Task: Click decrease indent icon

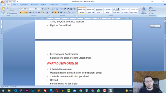Action: pos(65,9)
